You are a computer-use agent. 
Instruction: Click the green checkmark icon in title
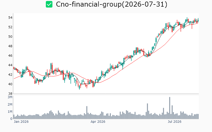tap(49, 4)
